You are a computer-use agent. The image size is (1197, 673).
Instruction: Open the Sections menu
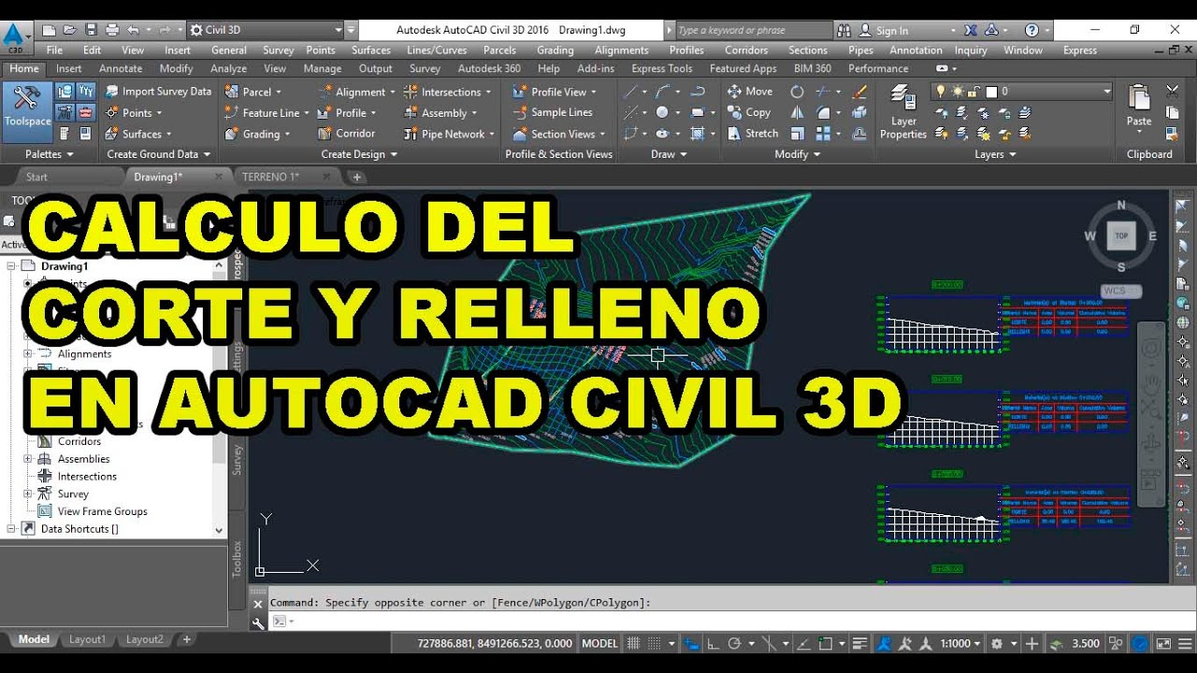click(808, 50)
